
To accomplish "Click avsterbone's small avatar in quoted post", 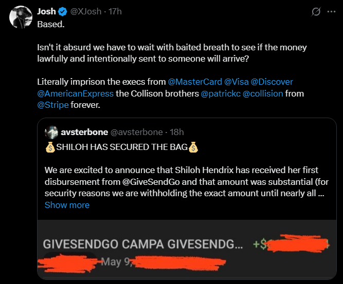I will (51, 132).
